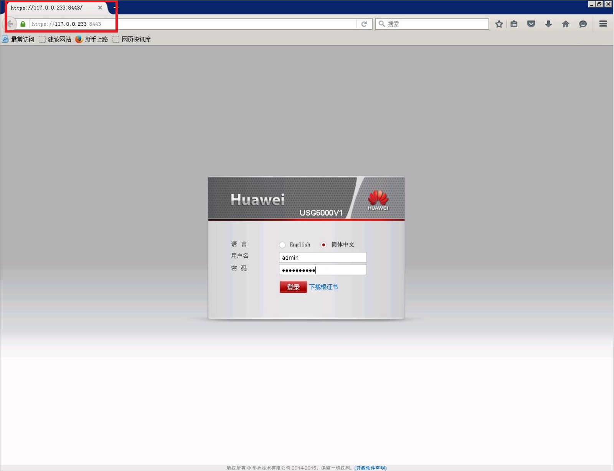Click the search magnifier icon
The height and width of the screenshot is (471, 614).
point(382,24)
